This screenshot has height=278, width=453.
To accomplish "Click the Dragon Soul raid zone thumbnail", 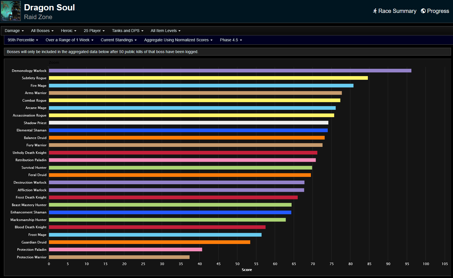I will (x=11, y=11).
